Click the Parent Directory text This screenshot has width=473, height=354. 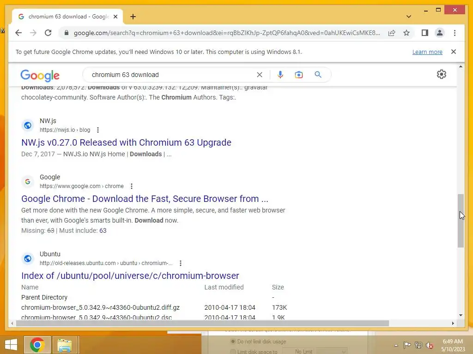[44, 297]
